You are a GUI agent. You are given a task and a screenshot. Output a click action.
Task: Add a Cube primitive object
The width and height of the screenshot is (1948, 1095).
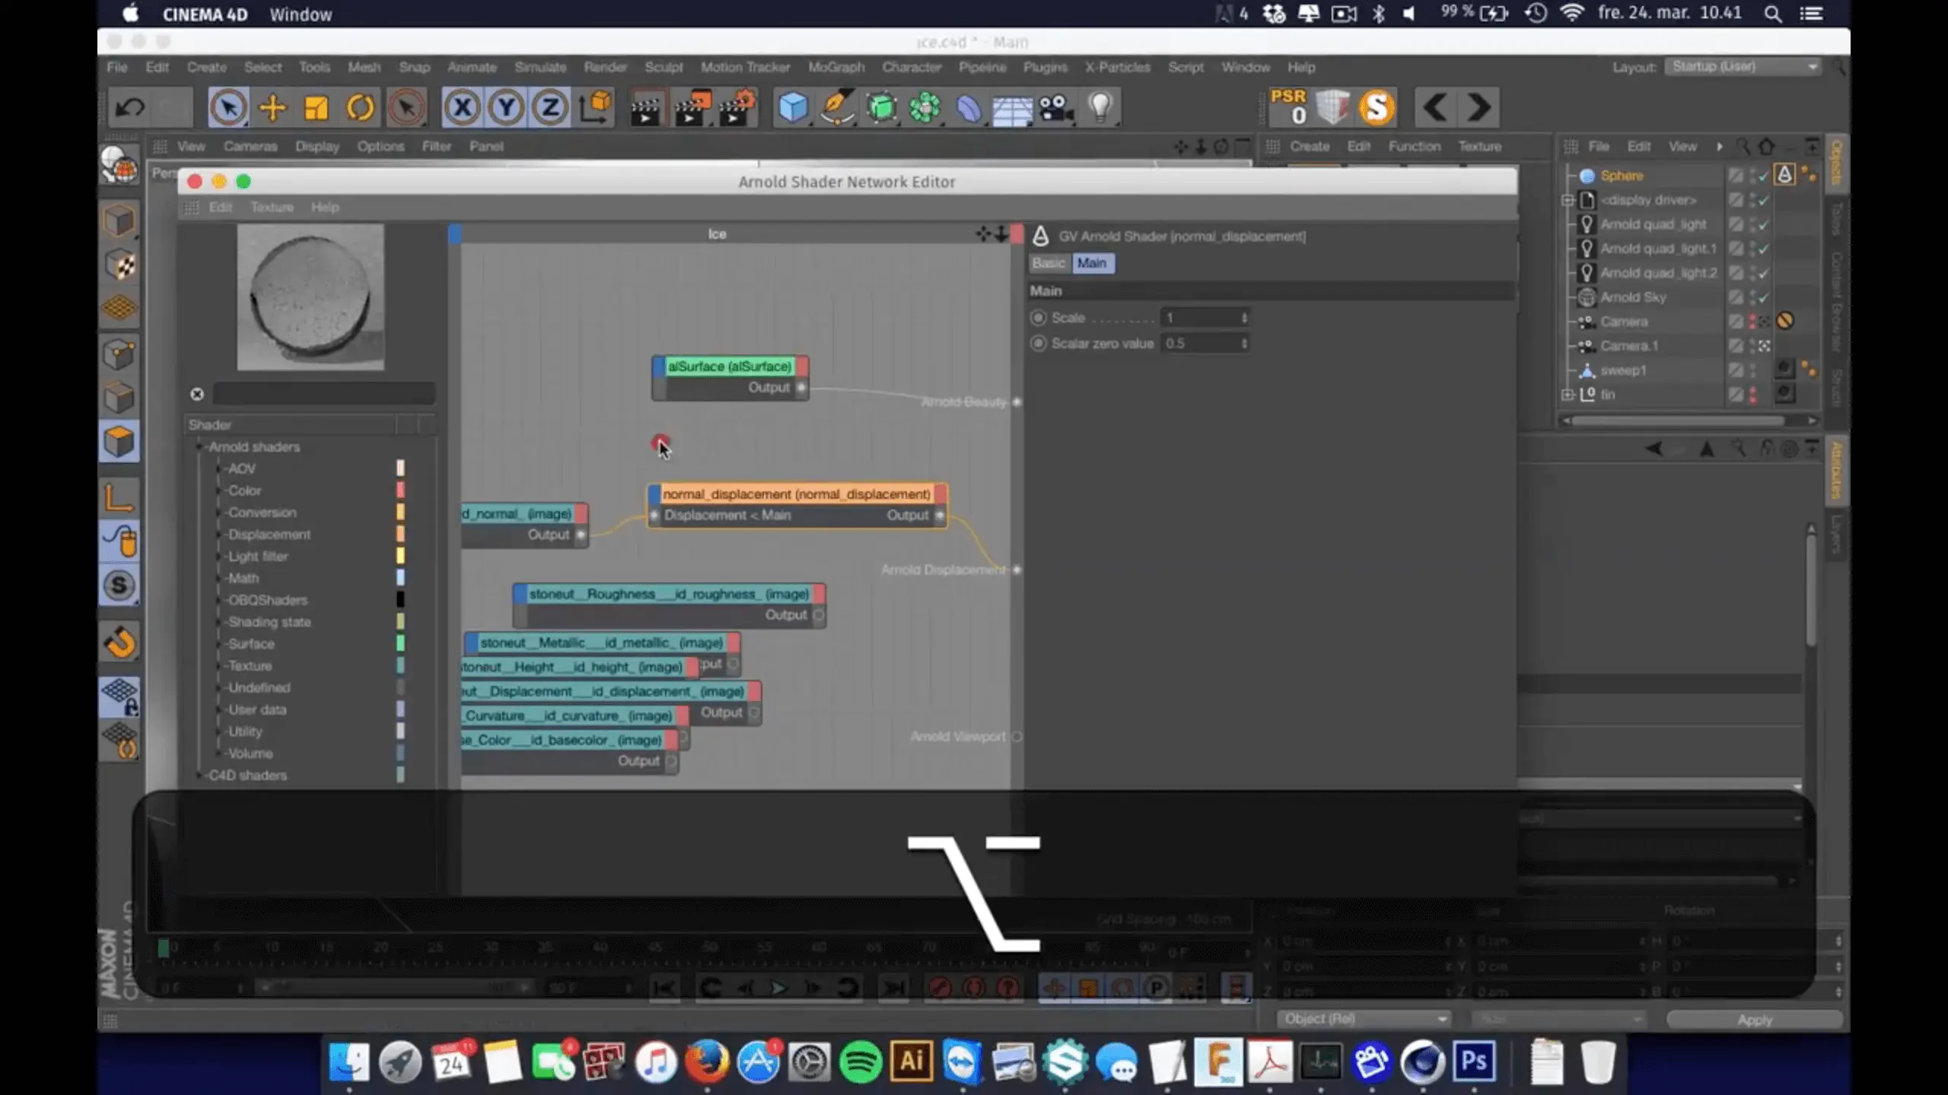[x=793, y=108]
